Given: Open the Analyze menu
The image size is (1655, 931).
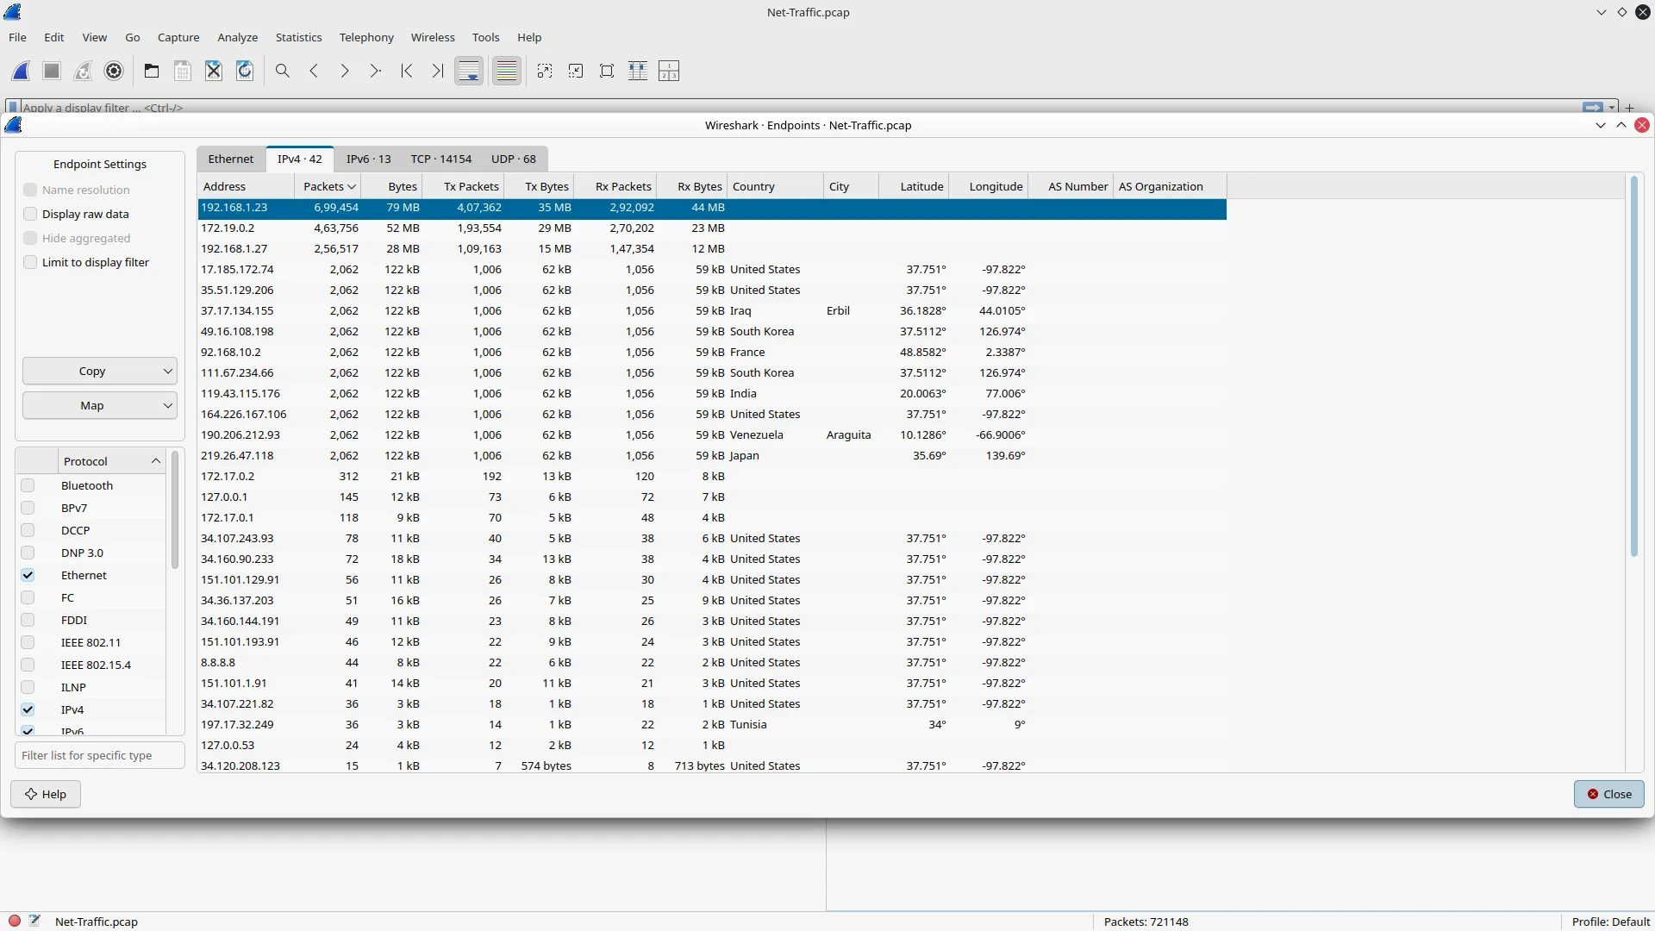Looking at the screenshot, I should click(237, 37).
